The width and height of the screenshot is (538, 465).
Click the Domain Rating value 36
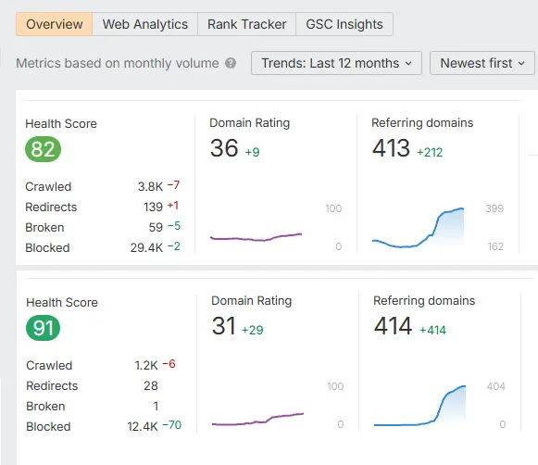(x=224, y=148)
